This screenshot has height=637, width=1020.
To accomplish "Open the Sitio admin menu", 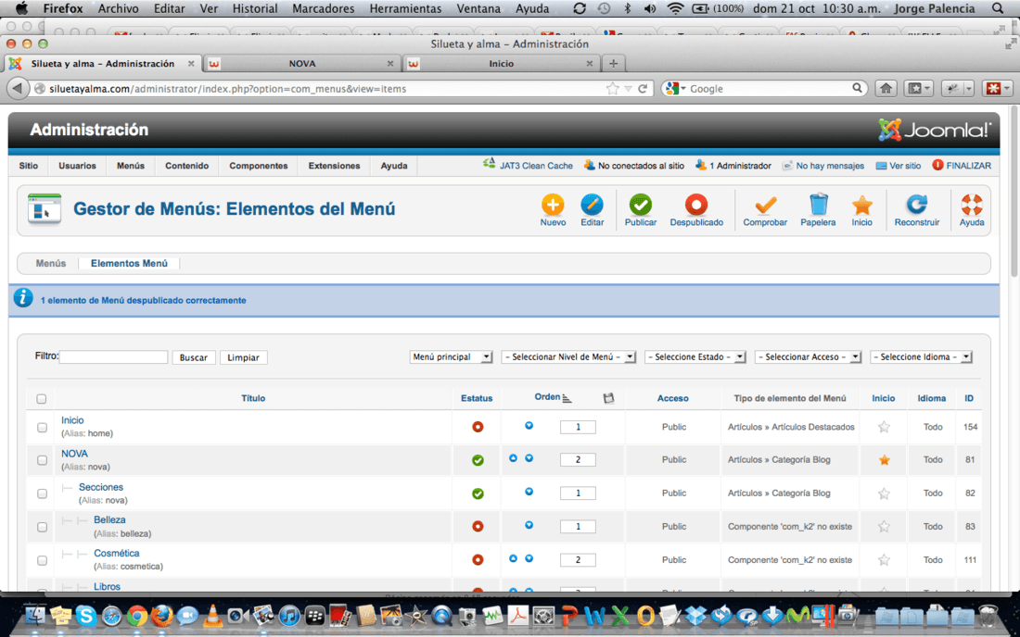I will pyautogui.click(x=28, y=166).
